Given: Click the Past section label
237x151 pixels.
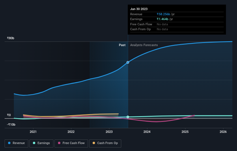Looking at the screenshot, I should pyautogui.click(x=122, y=45).
